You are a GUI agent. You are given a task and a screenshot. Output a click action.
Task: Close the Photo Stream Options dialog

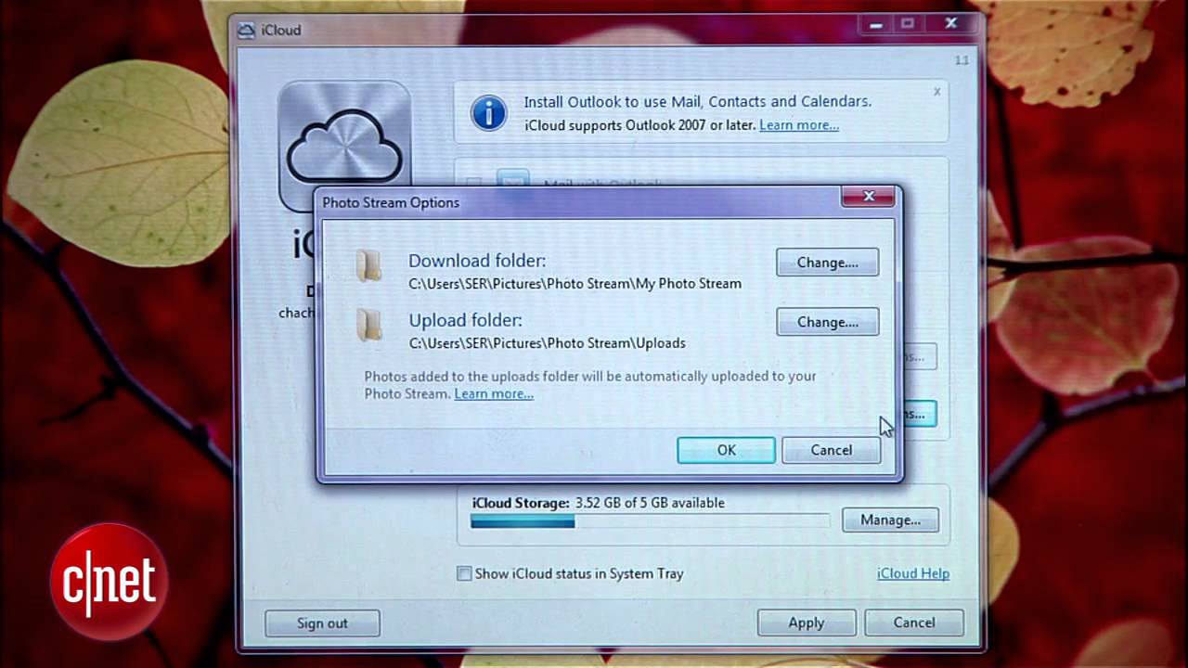click(x=869, y=196)
